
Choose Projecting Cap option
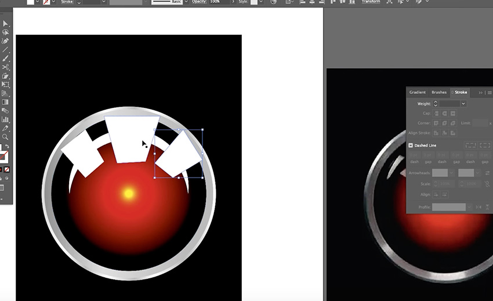pos(453,113)
